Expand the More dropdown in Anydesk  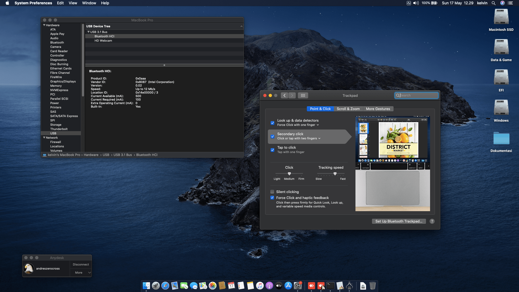click(81, 273)
